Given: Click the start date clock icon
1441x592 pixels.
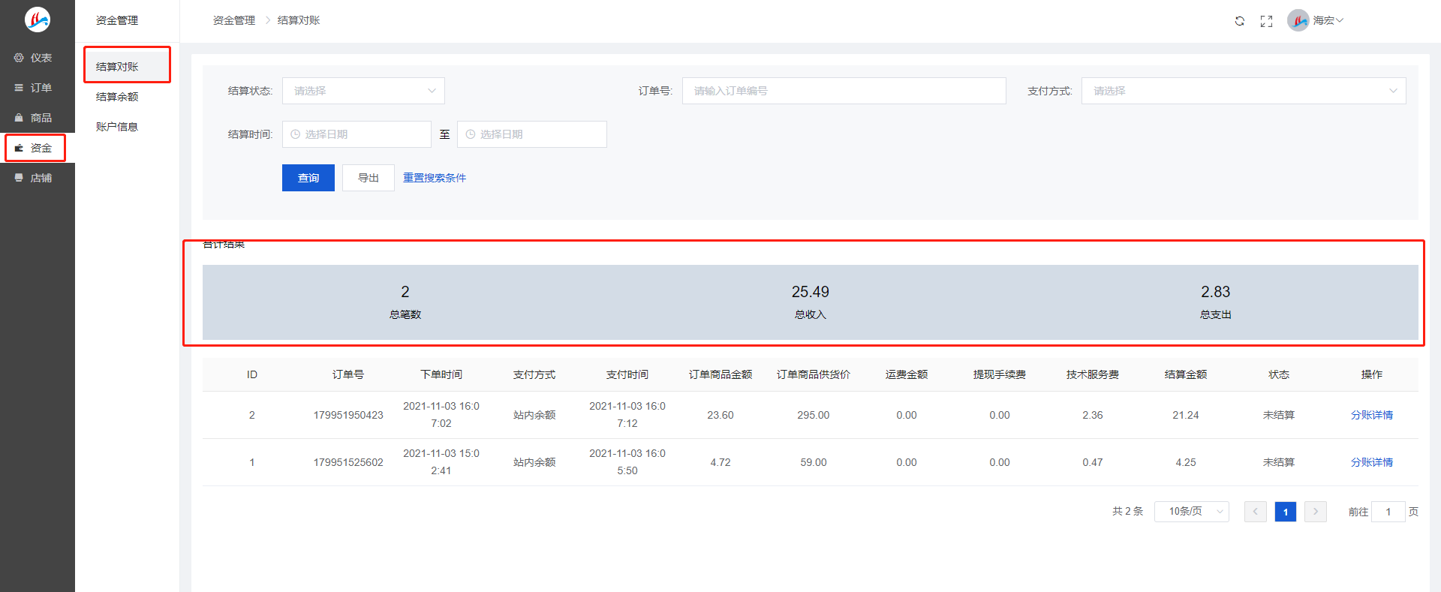Looking at the screenshot, I should (296, 134).
